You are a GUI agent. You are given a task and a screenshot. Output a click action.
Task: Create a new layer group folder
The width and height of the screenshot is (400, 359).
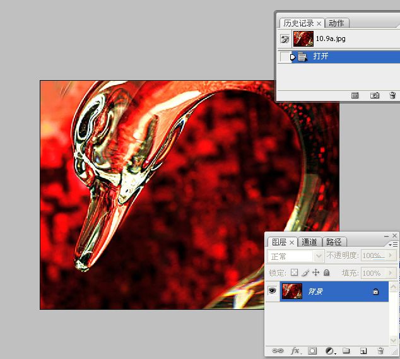click(x=346, y=351)
